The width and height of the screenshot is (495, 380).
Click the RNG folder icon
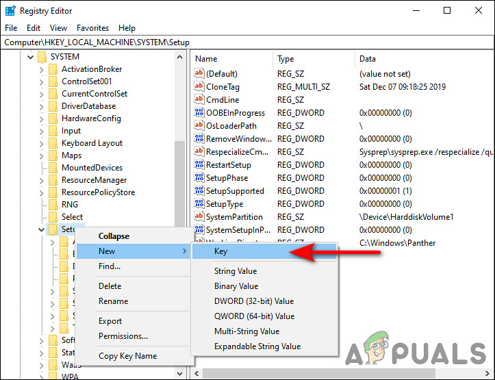point(53,205)
